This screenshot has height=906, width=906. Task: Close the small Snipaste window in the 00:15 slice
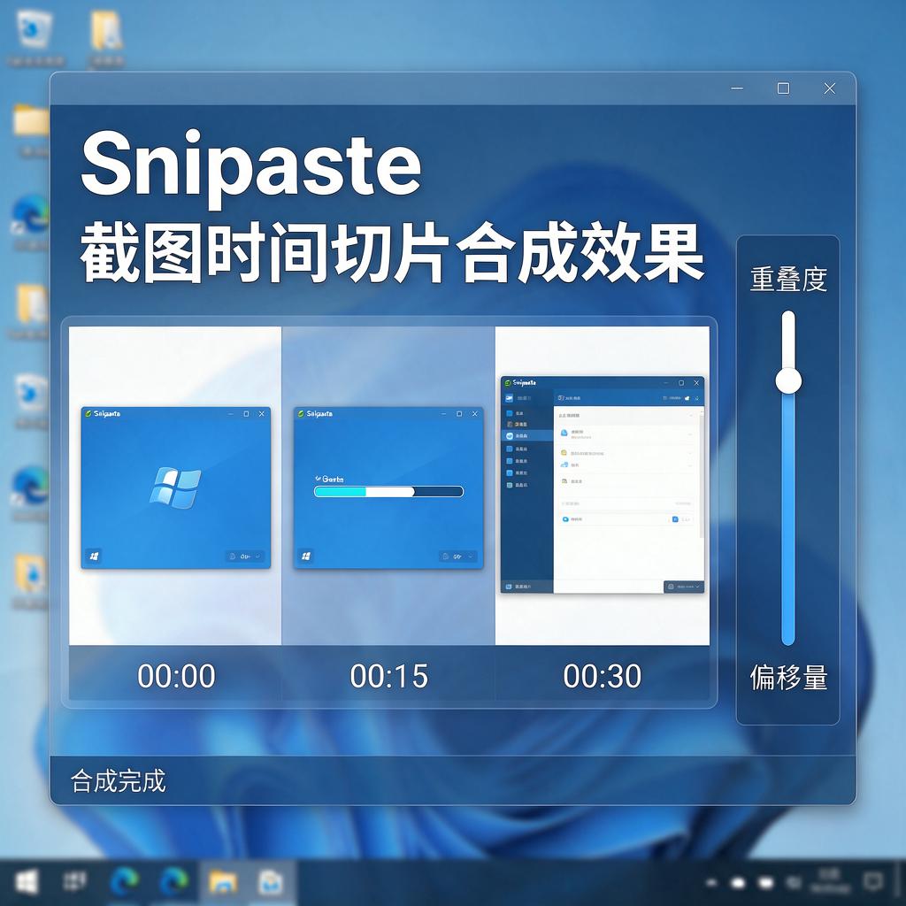click(x=475, y=414)
